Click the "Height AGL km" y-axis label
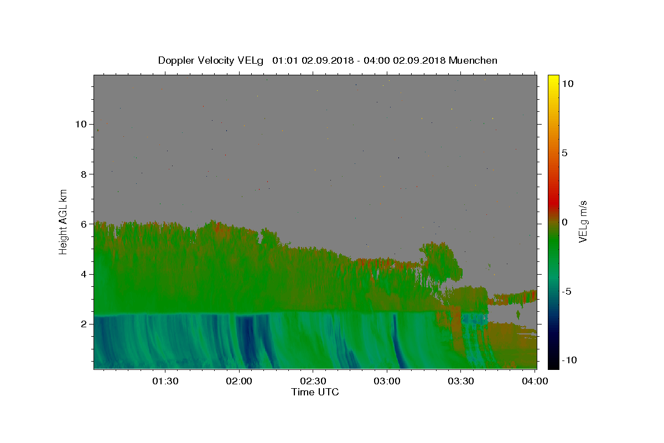Viewport: 664px width, 443px height. click(64, 221)
